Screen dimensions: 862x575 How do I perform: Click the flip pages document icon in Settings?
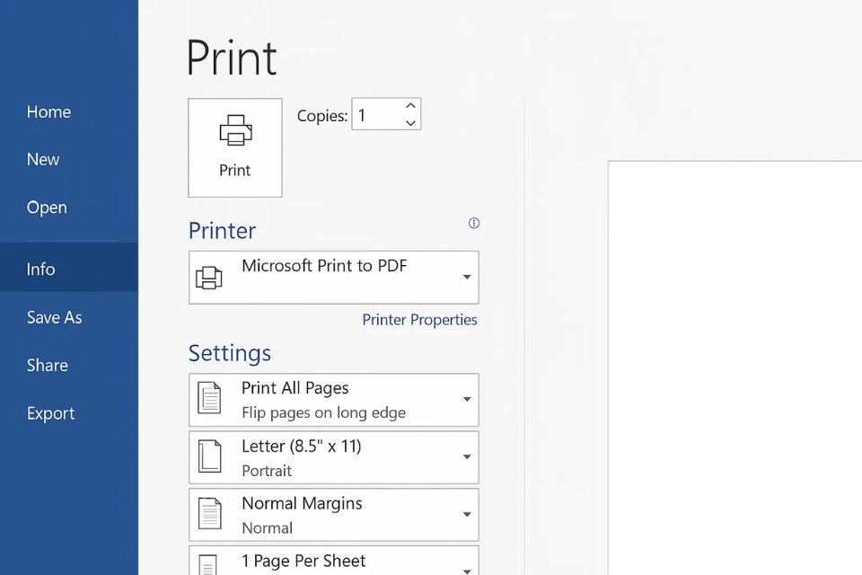211,399
